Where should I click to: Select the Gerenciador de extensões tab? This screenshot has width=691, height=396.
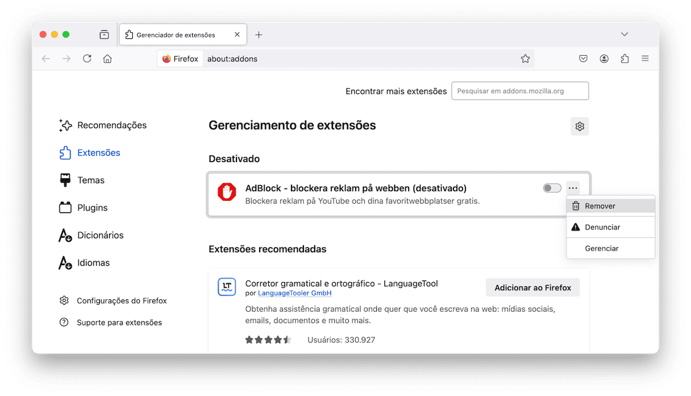point(183,35)
